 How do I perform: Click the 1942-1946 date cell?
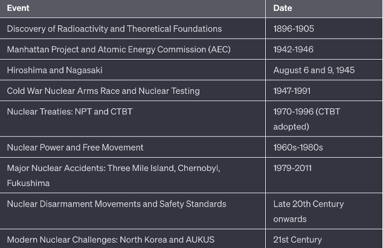tap(294, 49)
